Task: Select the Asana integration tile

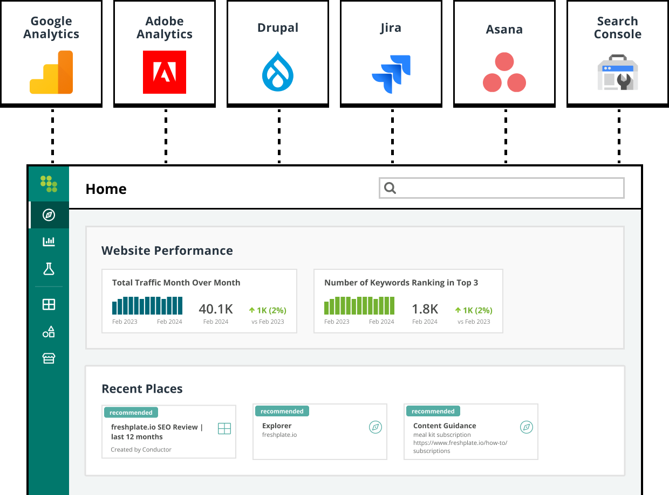Action: [x=504, y=52]
